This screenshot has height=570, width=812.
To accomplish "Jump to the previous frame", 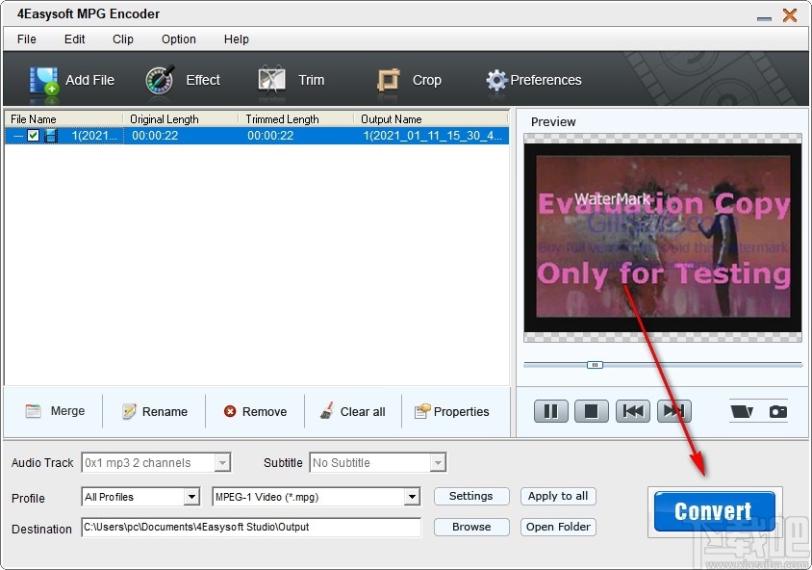I will 632,411.
